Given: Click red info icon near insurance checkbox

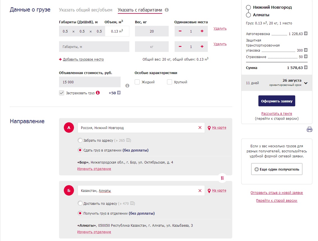Looking at the screenshot, I should pyautogui.click(x=98, y=93).
